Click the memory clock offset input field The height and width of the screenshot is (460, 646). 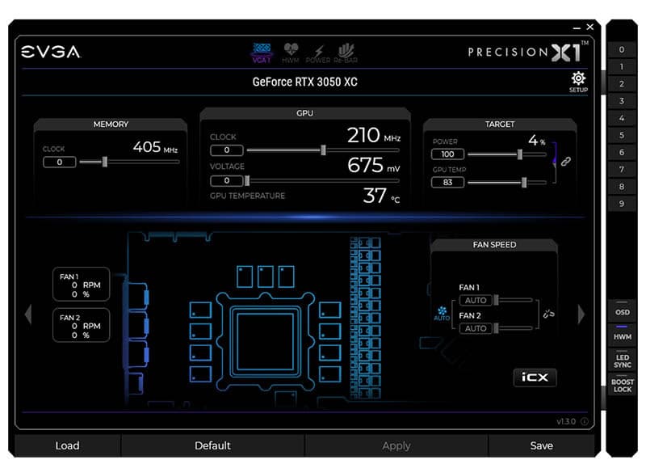60,162
